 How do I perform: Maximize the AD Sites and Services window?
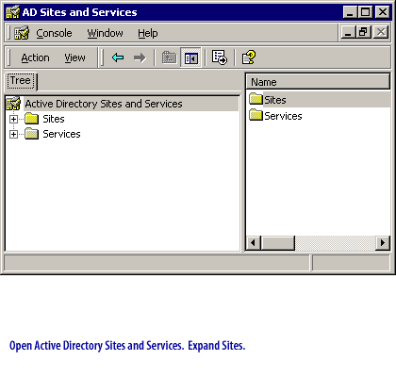click(365, 12)
